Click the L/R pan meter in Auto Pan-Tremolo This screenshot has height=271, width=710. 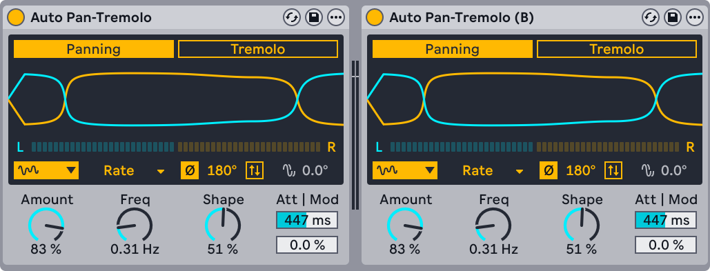[x=176, y=147]
